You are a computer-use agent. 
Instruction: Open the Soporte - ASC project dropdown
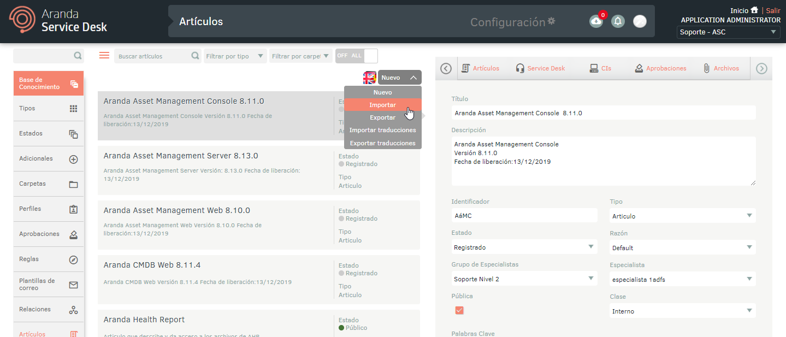729,32
